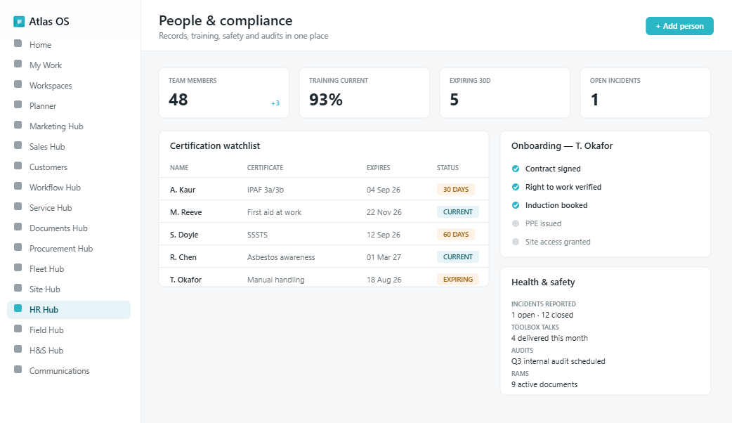Click the Site Hub sidebar icon
732x423 pixels.
[18, 288]
